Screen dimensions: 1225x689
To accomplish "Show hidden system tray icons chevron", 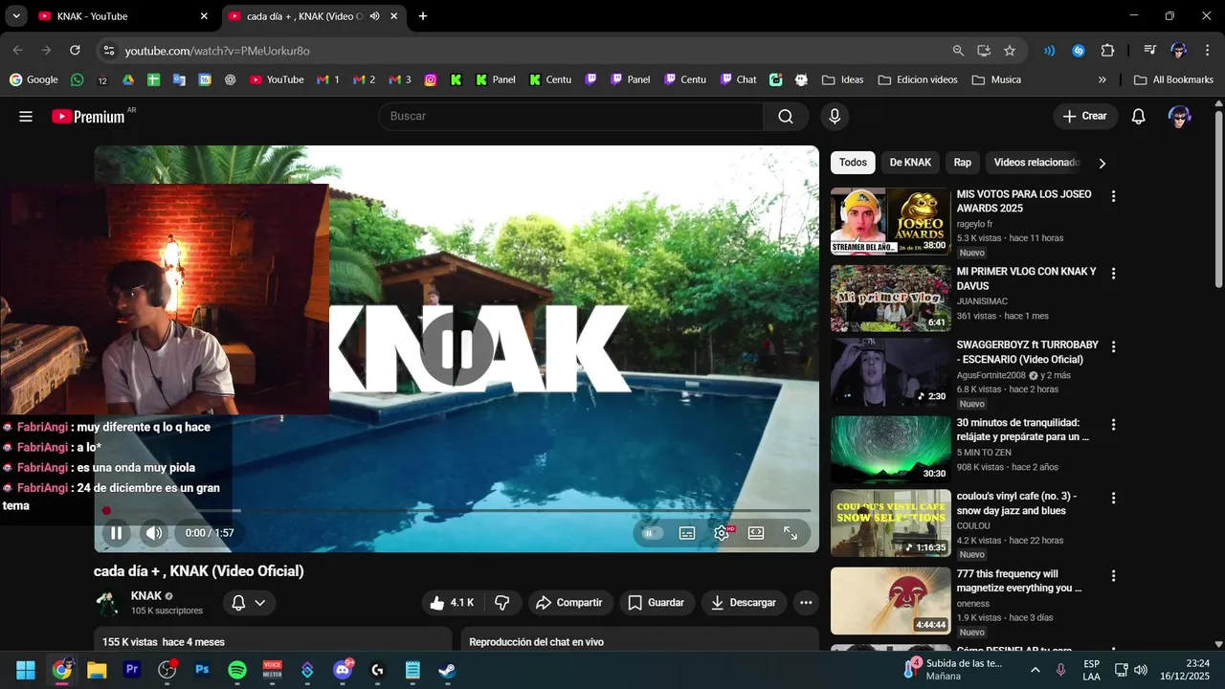I will (1035, 670).
